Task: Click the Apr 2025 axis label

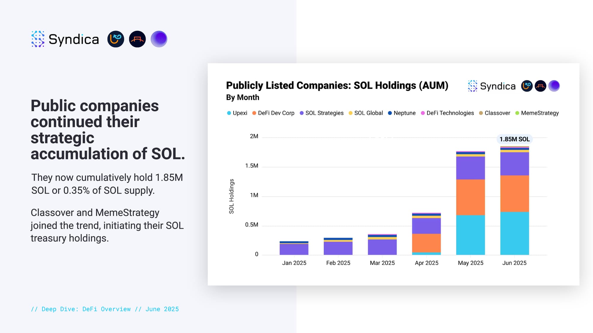Action: click(426, 263)
